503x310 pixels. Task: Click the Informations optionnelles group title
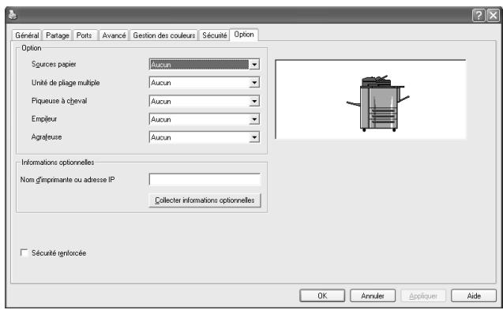[58, 162]
